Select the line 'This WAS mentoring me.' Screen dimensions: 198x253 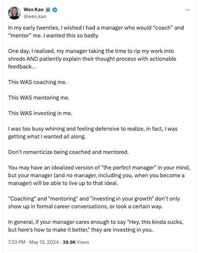(x=39, y=98)
